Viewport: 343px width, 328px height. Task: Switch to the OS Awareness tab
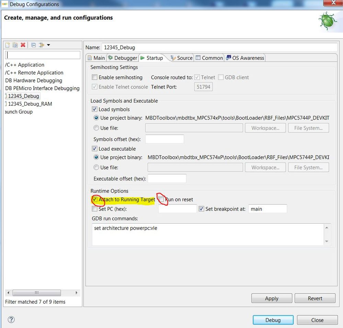245,58
